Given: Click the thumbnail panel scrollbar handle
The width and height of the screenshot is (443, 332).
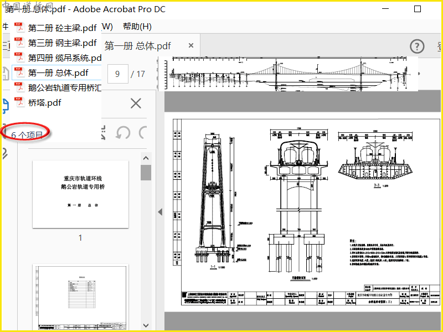Looking at the screenshot, I should (x=146, y=173).
